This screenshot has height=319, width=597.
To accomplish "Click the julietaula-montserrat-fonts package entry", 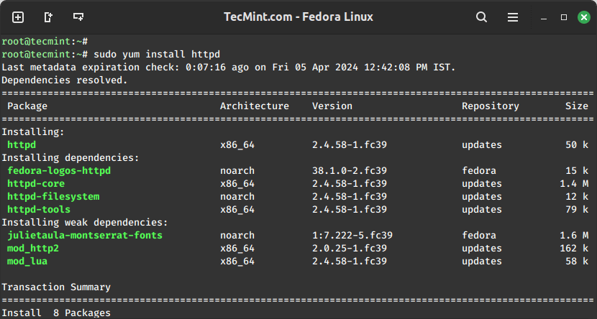I will pyautogui.click(x=85, y=236).
